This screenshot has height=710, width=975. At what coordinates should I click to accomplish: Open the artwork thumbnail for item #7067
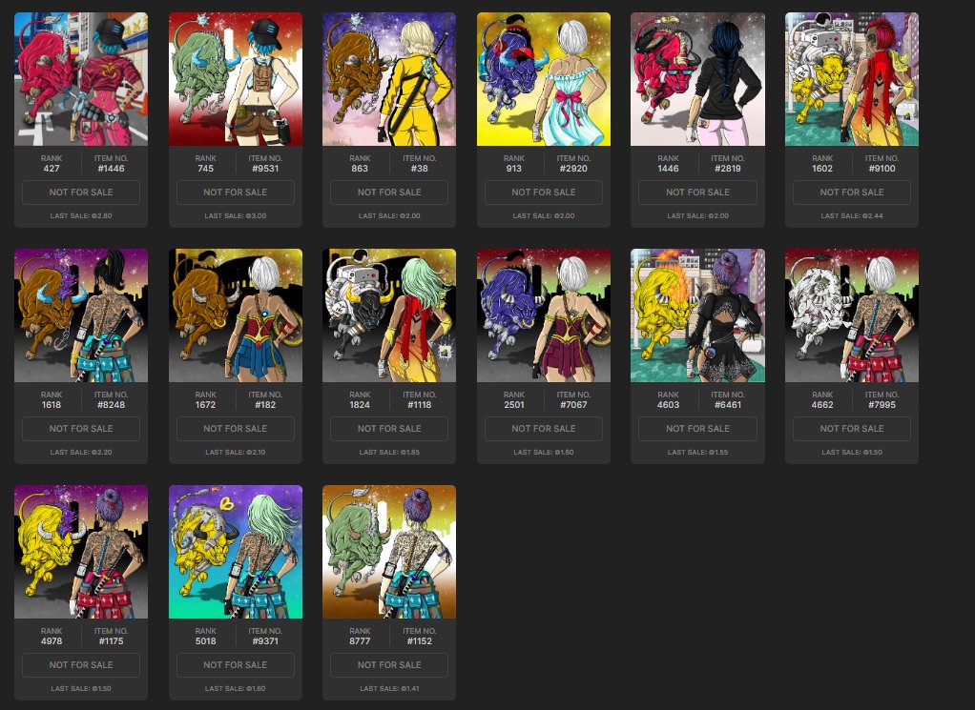tap(544, 315)
